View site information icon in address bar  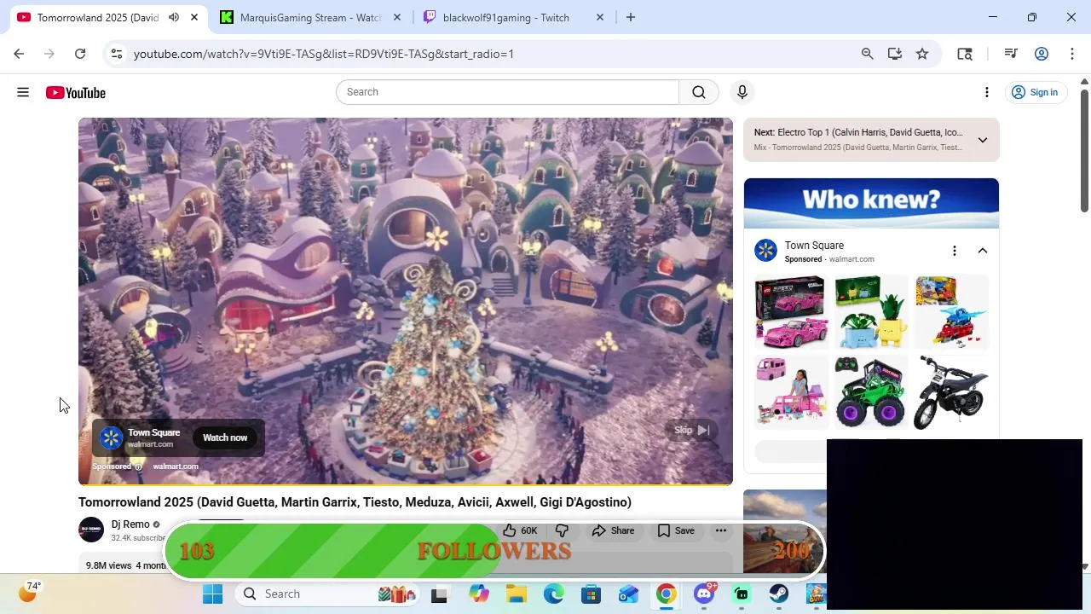pyautogui.click(x=117, y=54)
